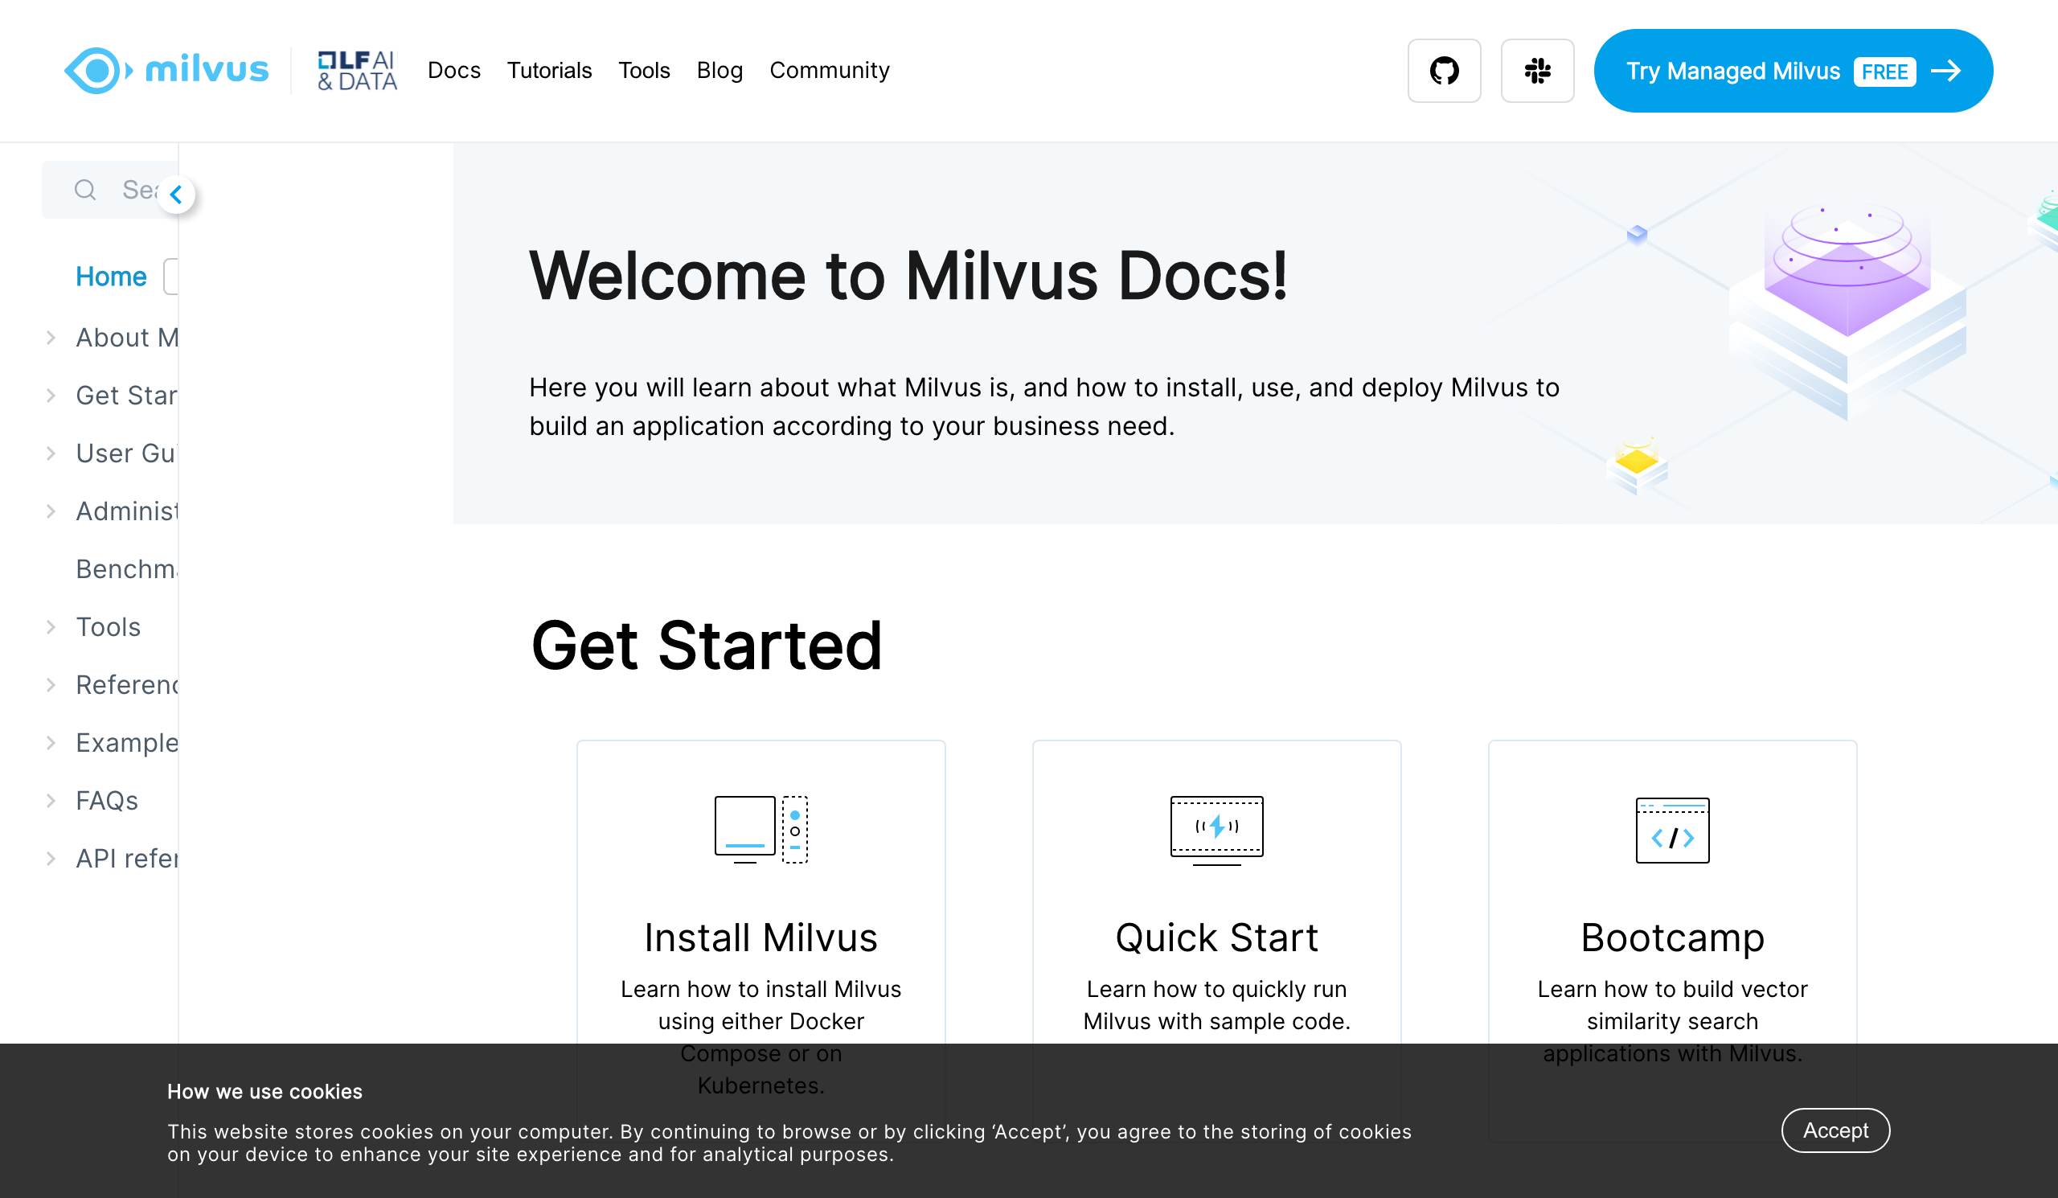The height and width of the screenshot is (1198, 2058).
Task: Click the Get Started section heading
Action: click(707, 646)
